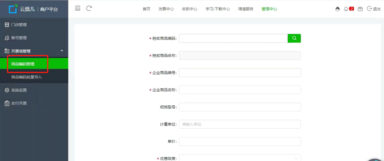Click the 云票儿 logo icon
384x161 pixels.
pos(13,9)
